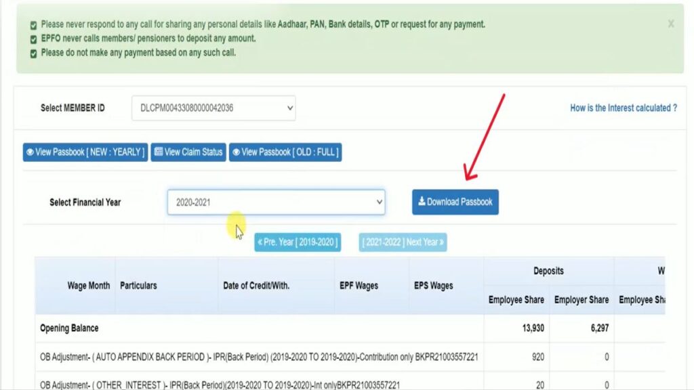
Task: Click the check icon beside the EPFO never calls line
Action: [x=34, y=39]
